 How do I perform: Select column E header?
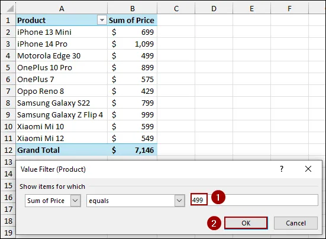pos(252,8)
